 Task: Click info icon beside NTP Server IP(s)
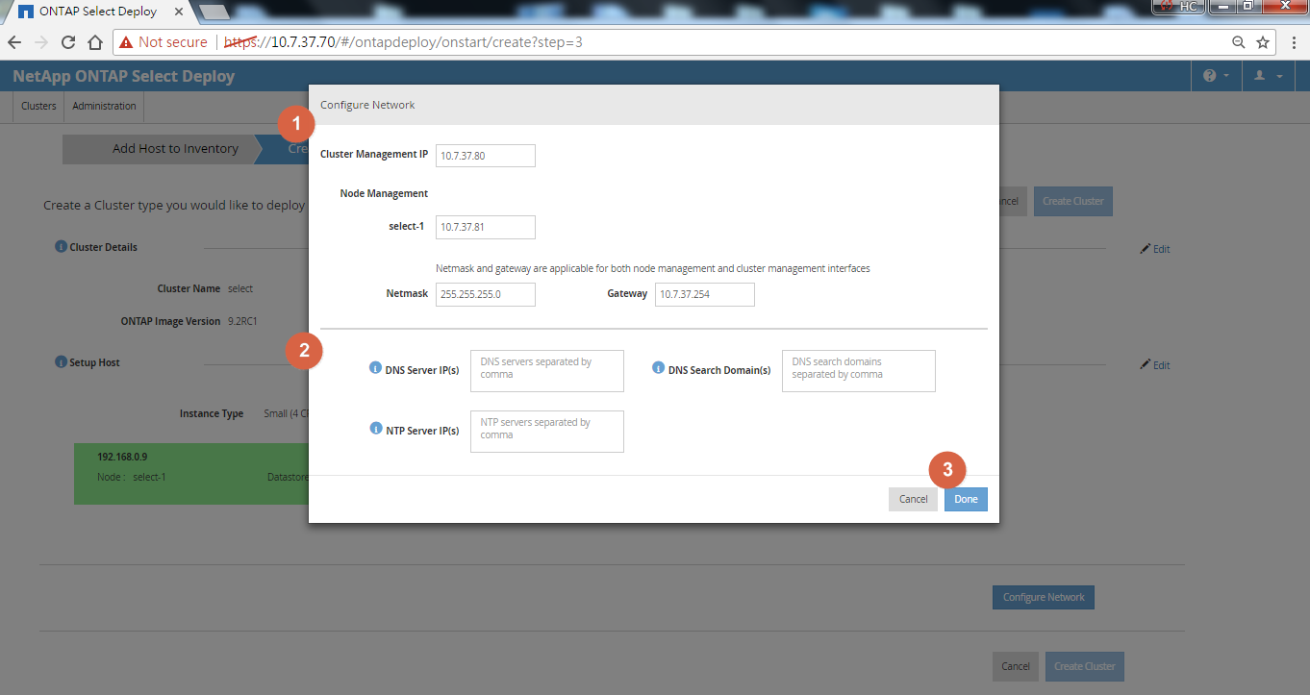click(x=376, y=429)
